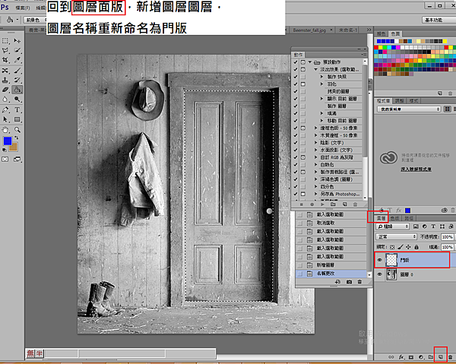Create new action in Actions panel

[x=344, y=204]
